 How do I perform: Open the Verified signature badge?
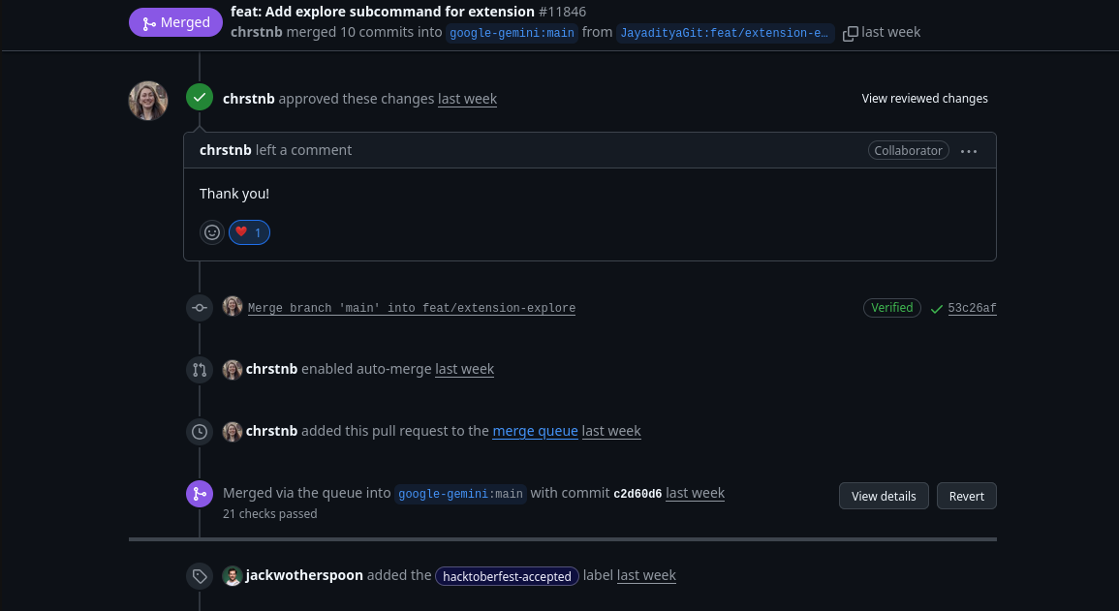pyautogui.click(x=891, y=308)
